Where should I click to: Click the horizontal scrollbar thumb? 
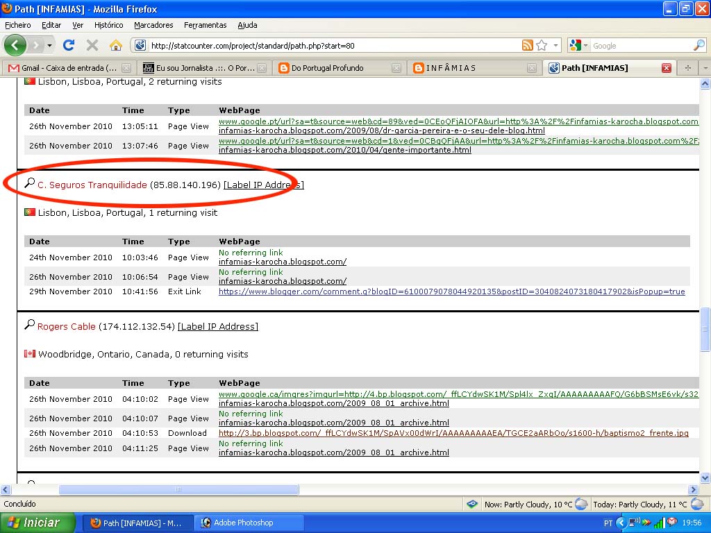tap(178, 489)
